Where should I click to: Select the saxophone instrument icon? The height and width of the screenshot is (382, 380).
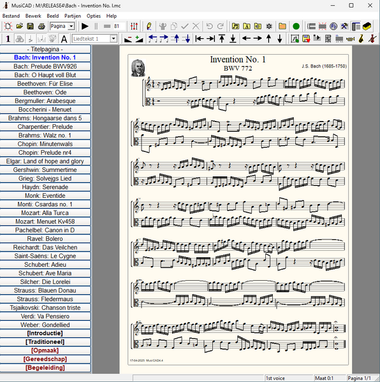tap(362, 38)
